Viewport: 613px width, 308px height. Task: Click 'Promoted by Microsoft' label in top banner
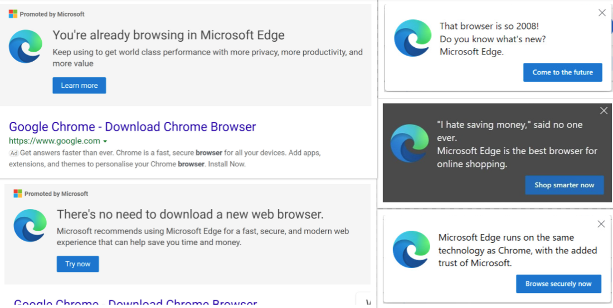click(x=52, y=14)
